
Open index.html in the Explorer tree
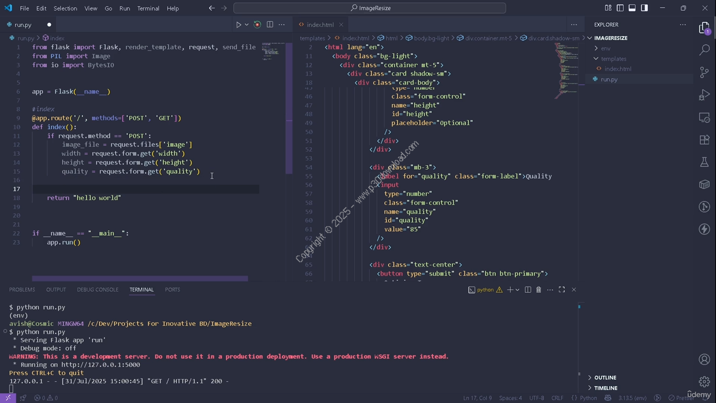[x=618, y=69]
